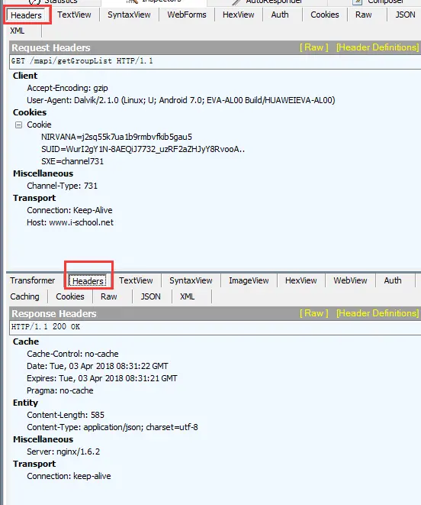Select Channel-Type: 731 header
The image size is (421, 505).
click(x=62, y=186)
